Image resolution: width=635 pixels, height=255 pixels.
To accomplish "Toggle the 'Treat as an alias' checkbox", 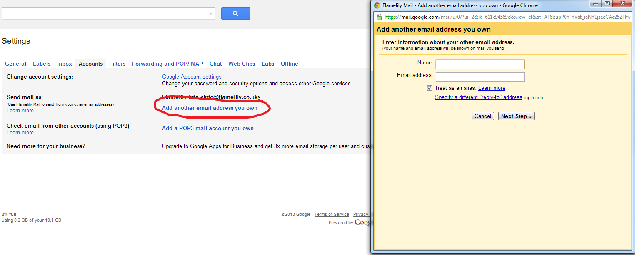I will pyautogui.click(x=429, y=88).
